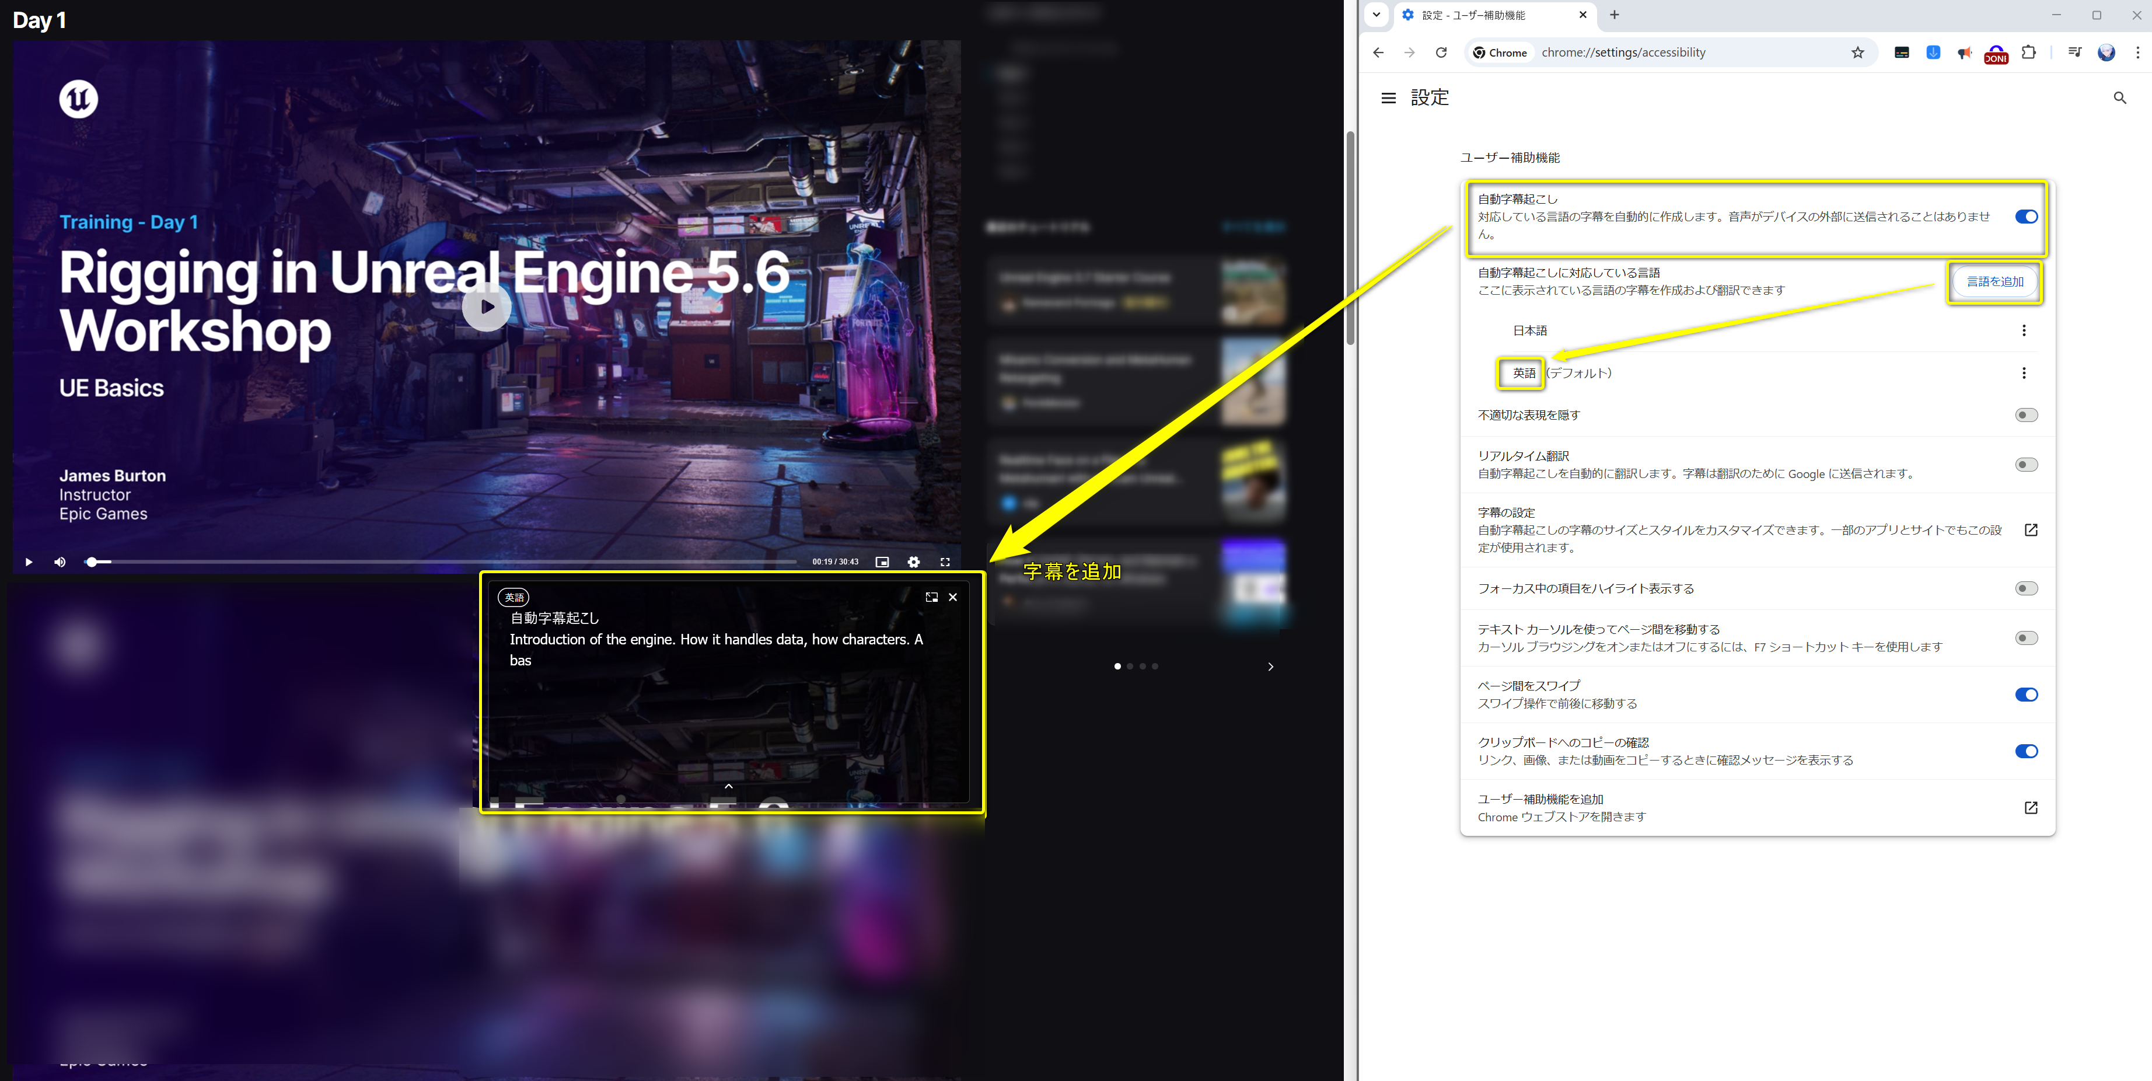Viewport: 2152px width, 1081px height.
Task: Open 字幕の設定 external link
Action: pyautogui.click(x=2032, y=529)
